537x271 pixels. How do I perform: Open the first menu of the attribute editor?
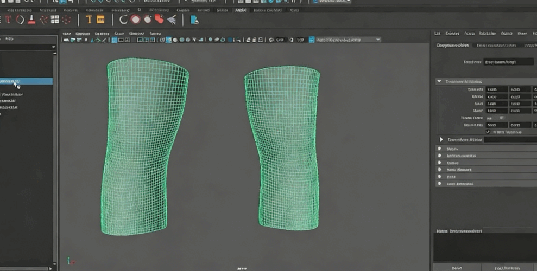(x=438, y=34)
